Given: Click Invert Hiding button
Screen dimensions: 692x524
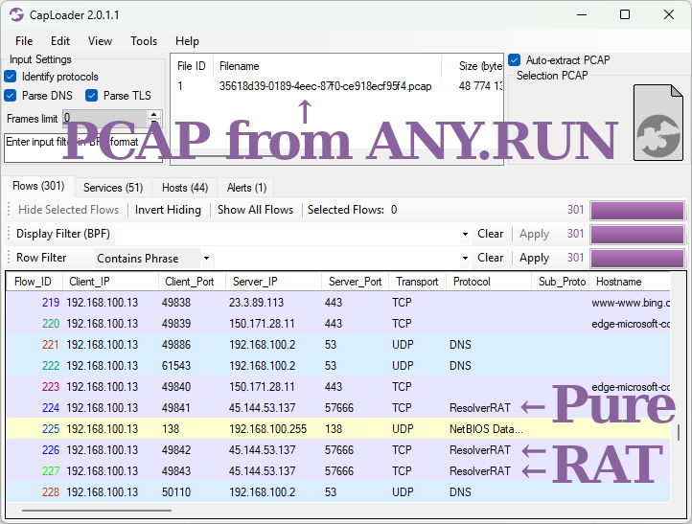Looking at the screenshot, I should [168, 210].
